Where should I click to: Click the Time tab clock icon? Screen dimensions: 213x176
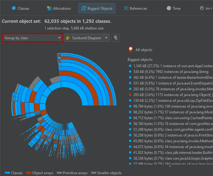pos(169,8)
